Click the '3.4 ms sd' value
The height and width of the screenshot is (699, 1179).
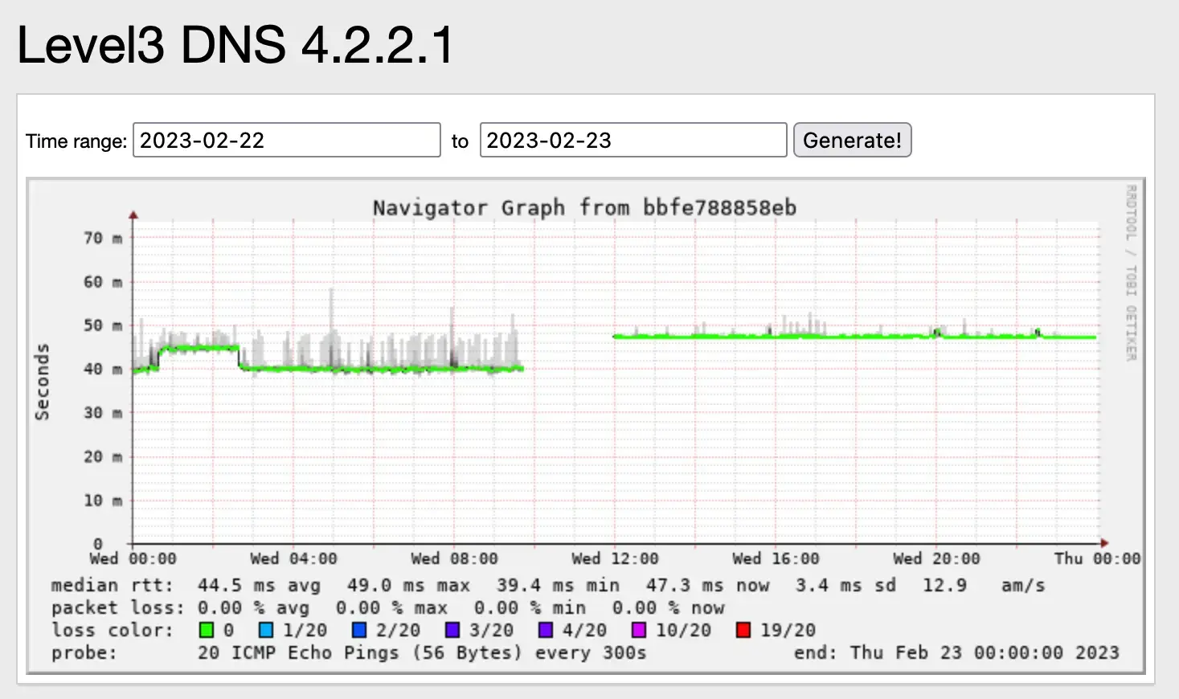(x=845, y=586)
